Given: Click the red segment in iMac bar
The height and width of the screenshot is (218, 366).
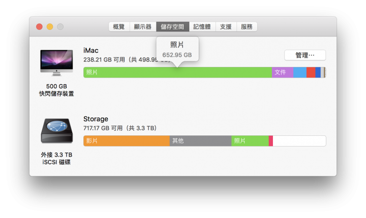Looking at the screenshot, I should (x=311, y=72).
